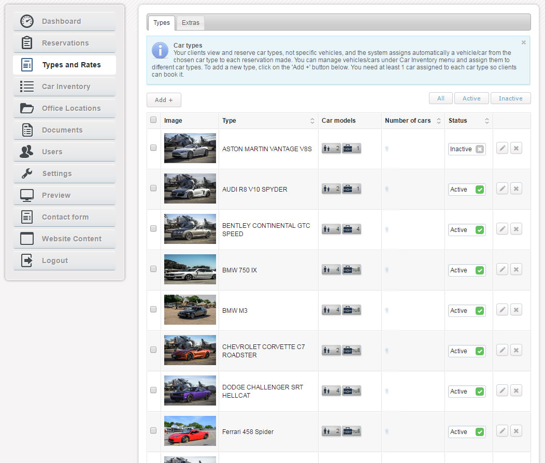This screenshot has height=463, width=545.
Task: Tick the select-all checkbox in table header
Action: point(153,120)
